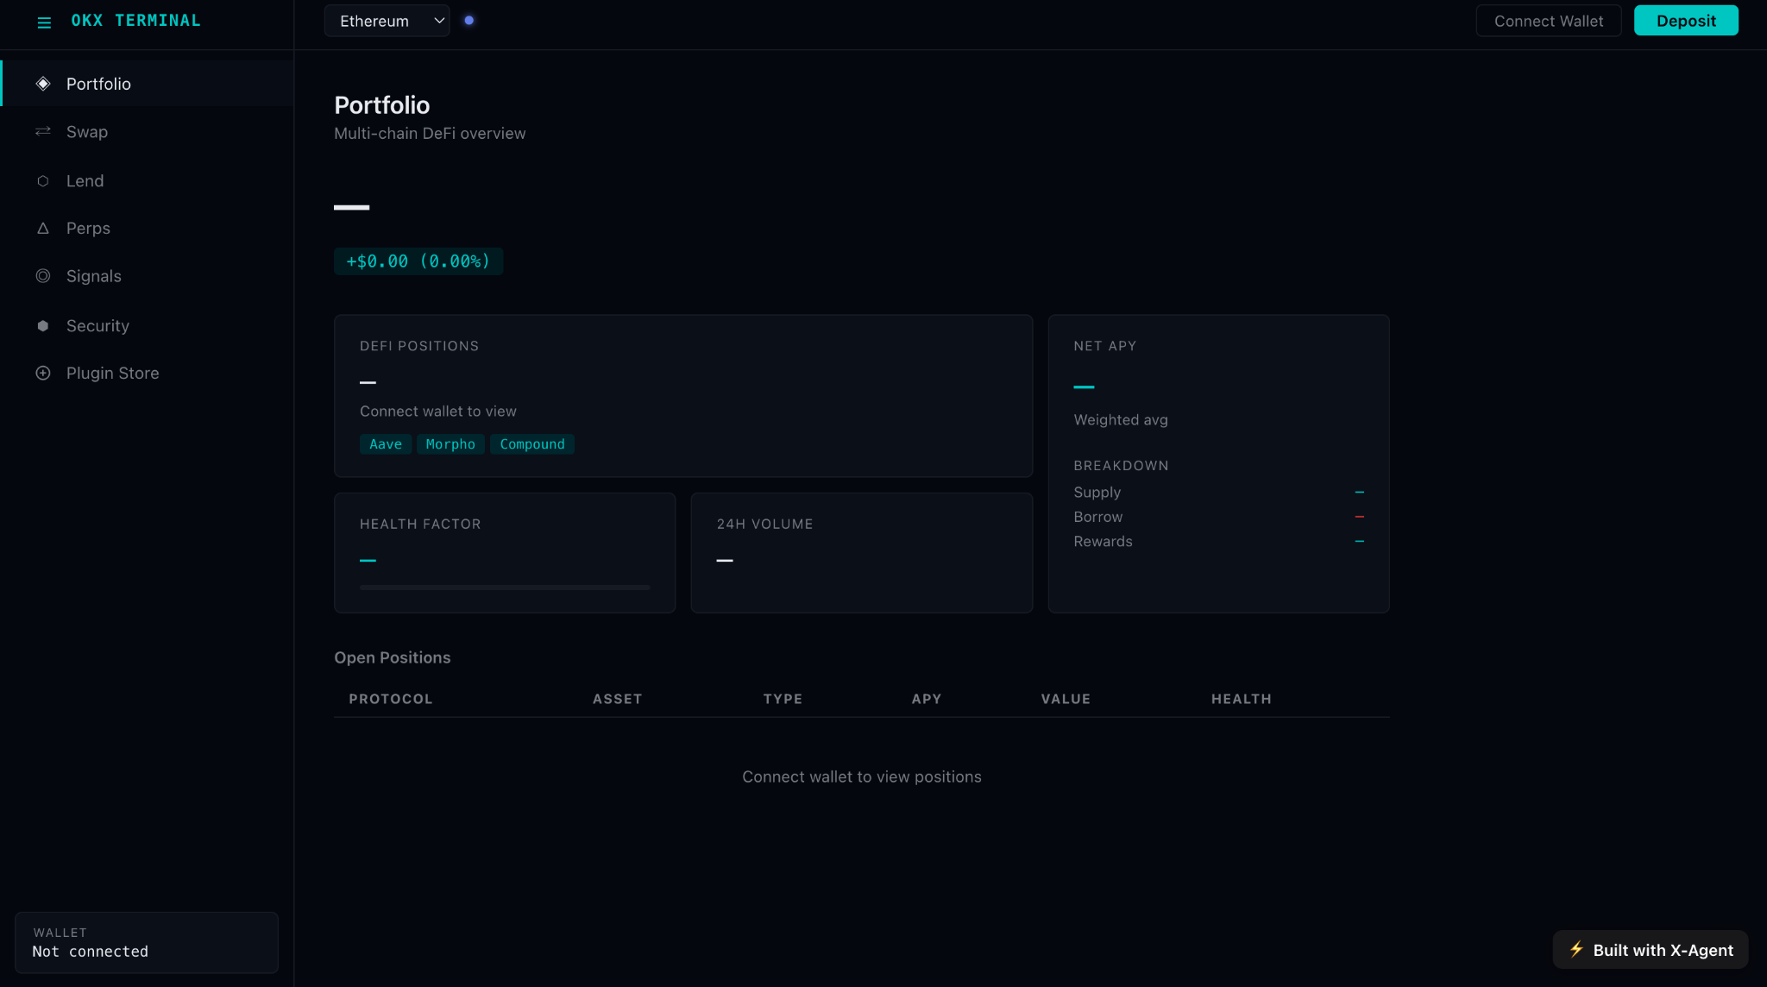Open the Ethereum network dropdown
The height and width of the screenshot is (987, 1767).
pos(387,21)
